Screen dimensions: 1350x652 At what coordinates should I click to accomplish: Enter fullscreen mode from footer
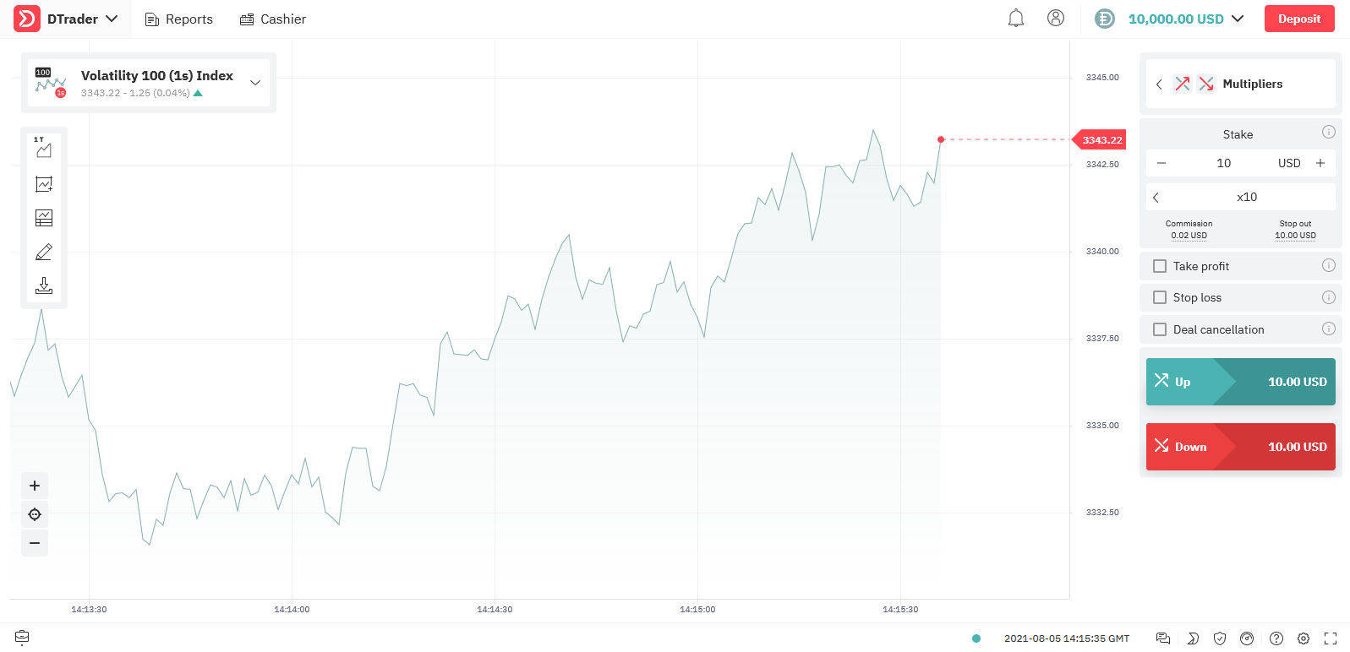1331,638
